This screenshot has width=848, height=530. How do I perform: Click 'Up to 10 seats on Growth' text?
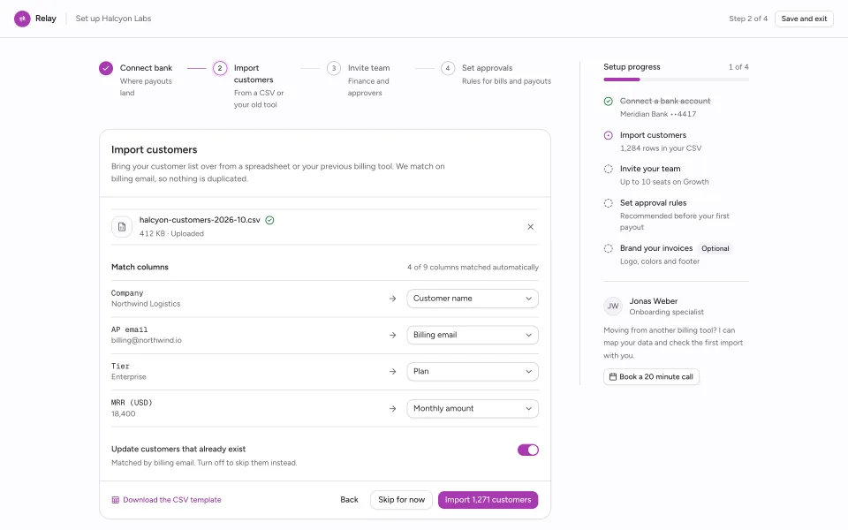point(664,182)
